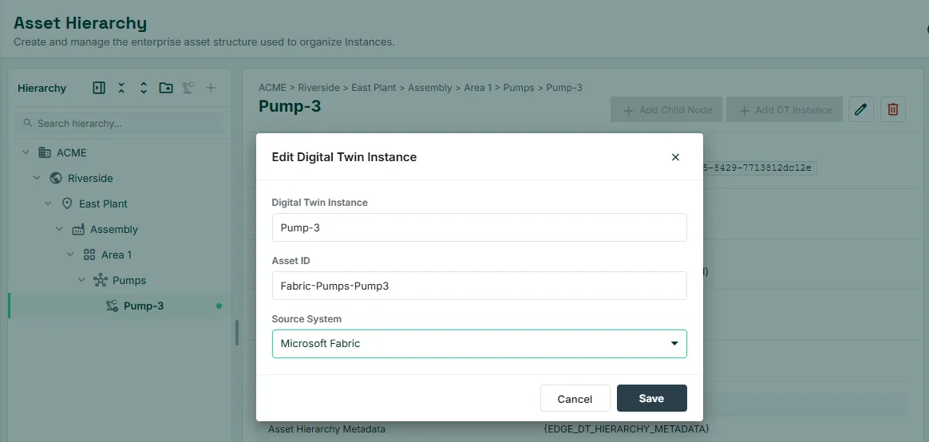Open the Source System dropdown
929x442 pixels.
(x=480, y=344)
